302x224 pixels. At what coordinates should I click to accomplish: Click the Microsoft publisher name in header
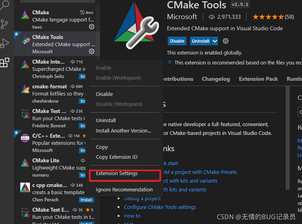pos(182,17)
